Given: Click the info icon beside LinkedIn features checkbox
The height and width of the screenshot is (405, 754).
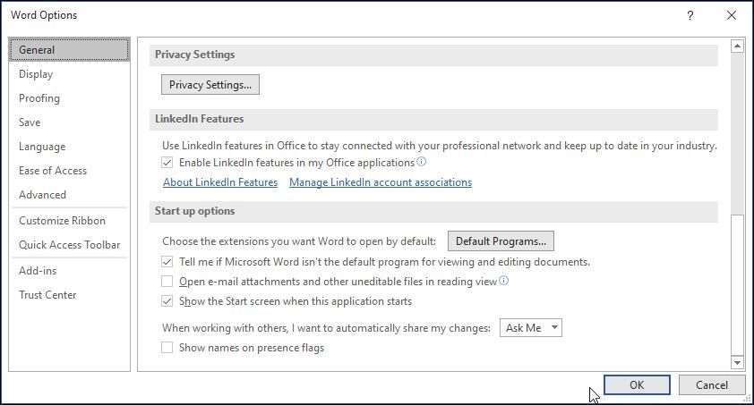Looking at the screenshot, I should click(422, 163).
